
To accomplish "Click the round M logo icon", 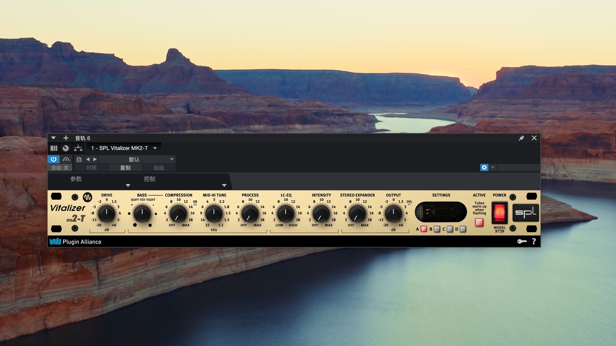I will (x=87, y=197).
